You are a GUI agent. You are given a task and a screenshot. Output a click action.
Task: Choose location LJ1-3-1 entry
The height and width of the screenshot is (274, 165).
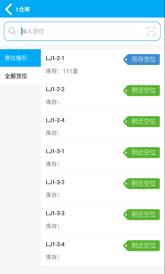(x=103, y=158)
